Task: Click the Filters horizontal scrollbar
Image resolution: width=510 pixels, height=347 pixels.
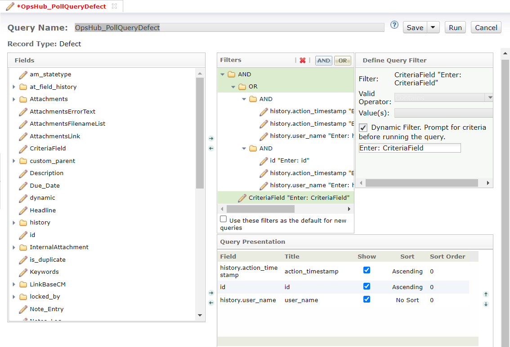Action: click(260, 209)
